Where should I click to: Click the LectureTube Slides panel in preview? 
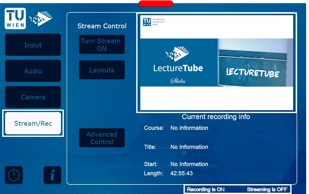point(179,63)
